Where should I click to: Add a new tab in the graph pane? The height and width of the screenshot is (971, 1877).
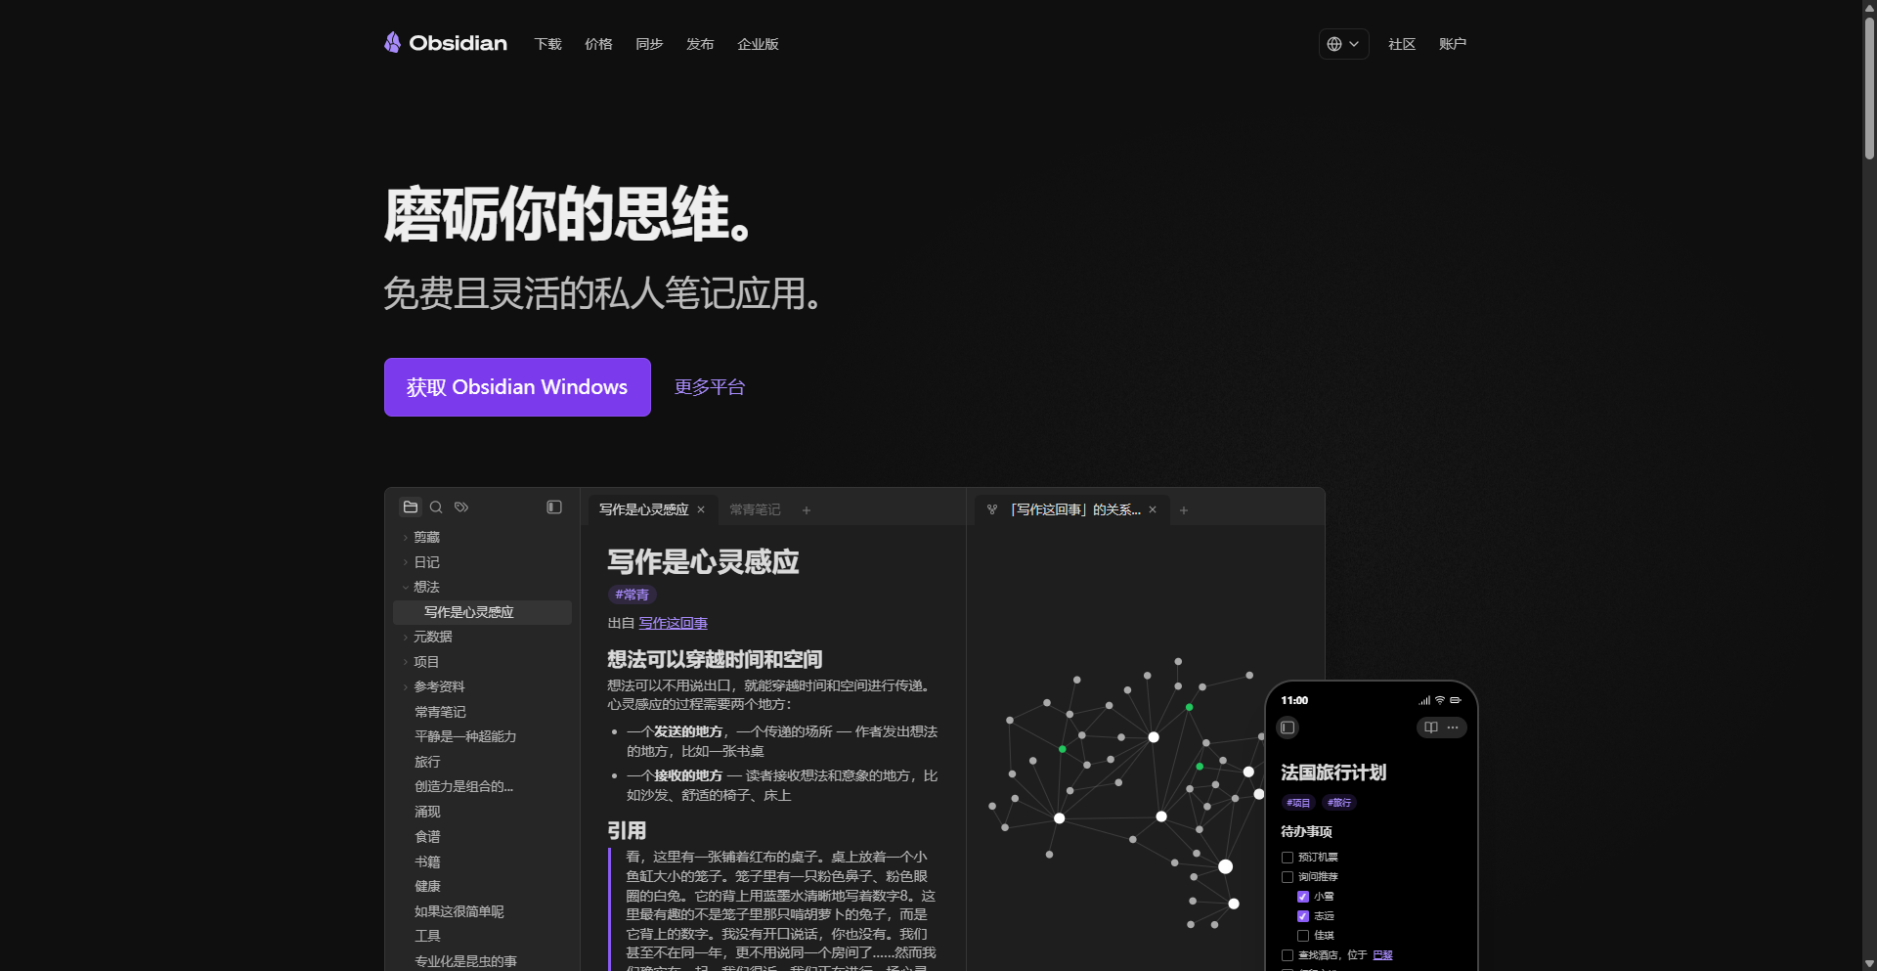(1184, 510)
